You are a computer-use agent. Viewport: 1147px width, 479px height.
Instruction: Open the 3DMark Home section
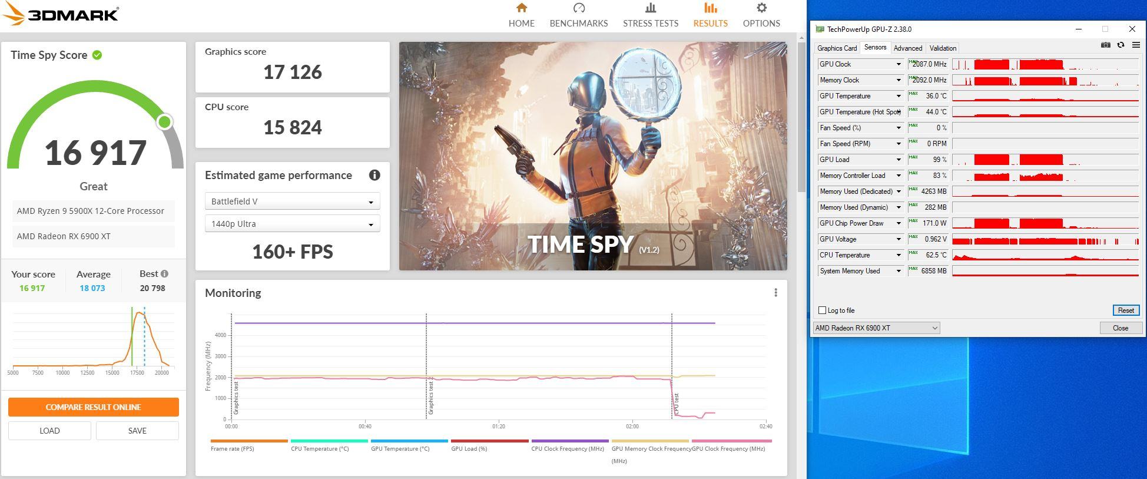click(x=521, y=15)
